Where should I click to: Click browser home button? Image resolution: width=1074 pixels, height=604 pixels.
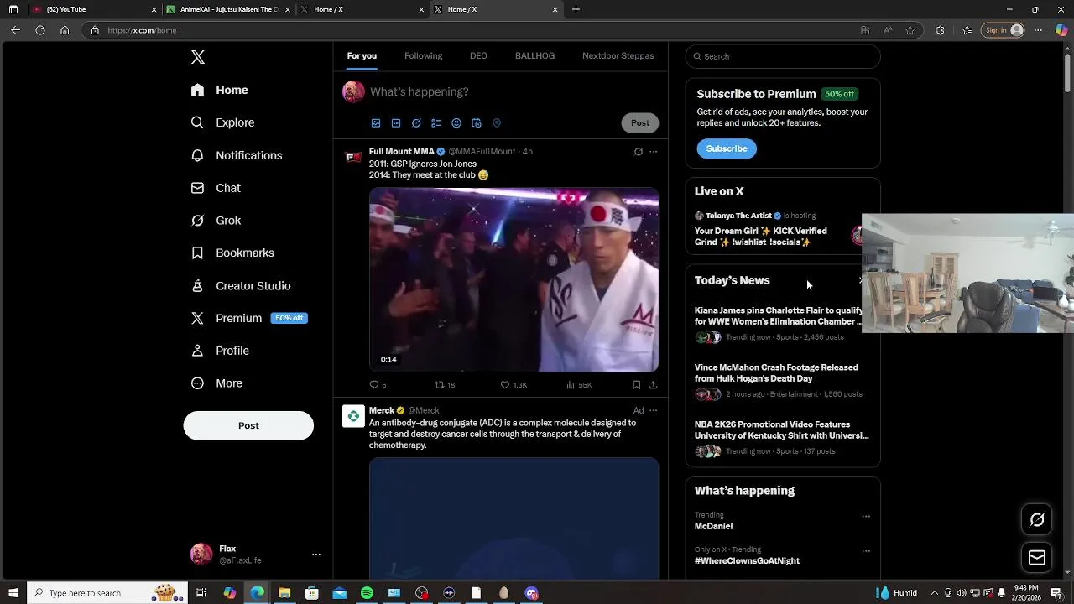[x=65, y=30]
